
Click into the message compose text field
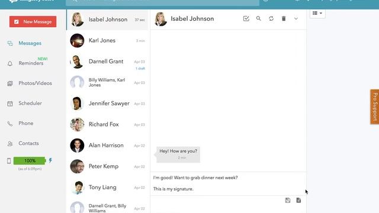(228, 183)
